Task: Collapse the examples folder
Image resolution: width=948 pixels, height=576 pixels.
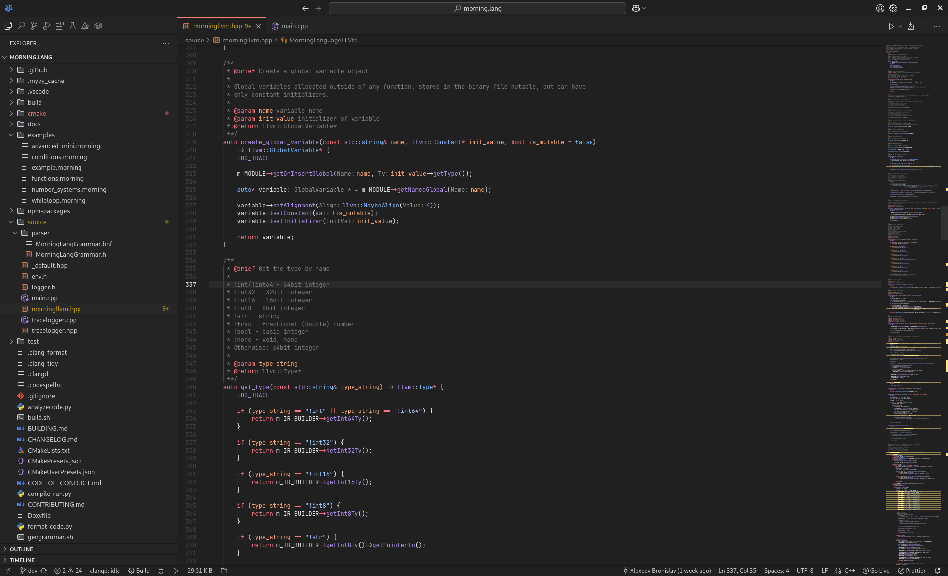Action: [x=11, y=135]
